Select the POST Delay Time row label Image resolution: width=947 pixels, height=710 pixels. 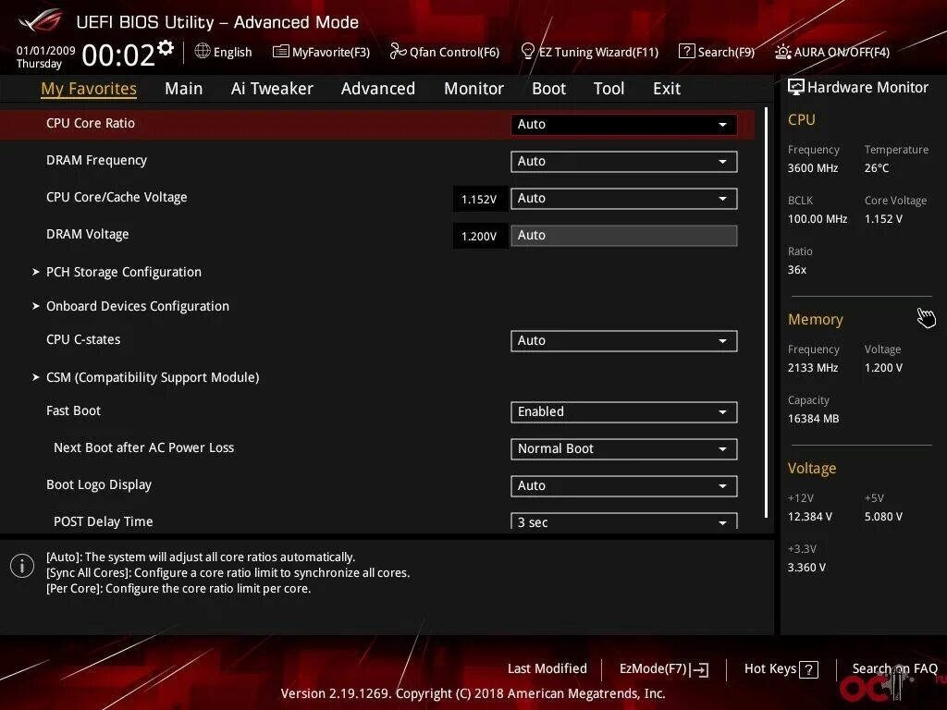point(104,521)
